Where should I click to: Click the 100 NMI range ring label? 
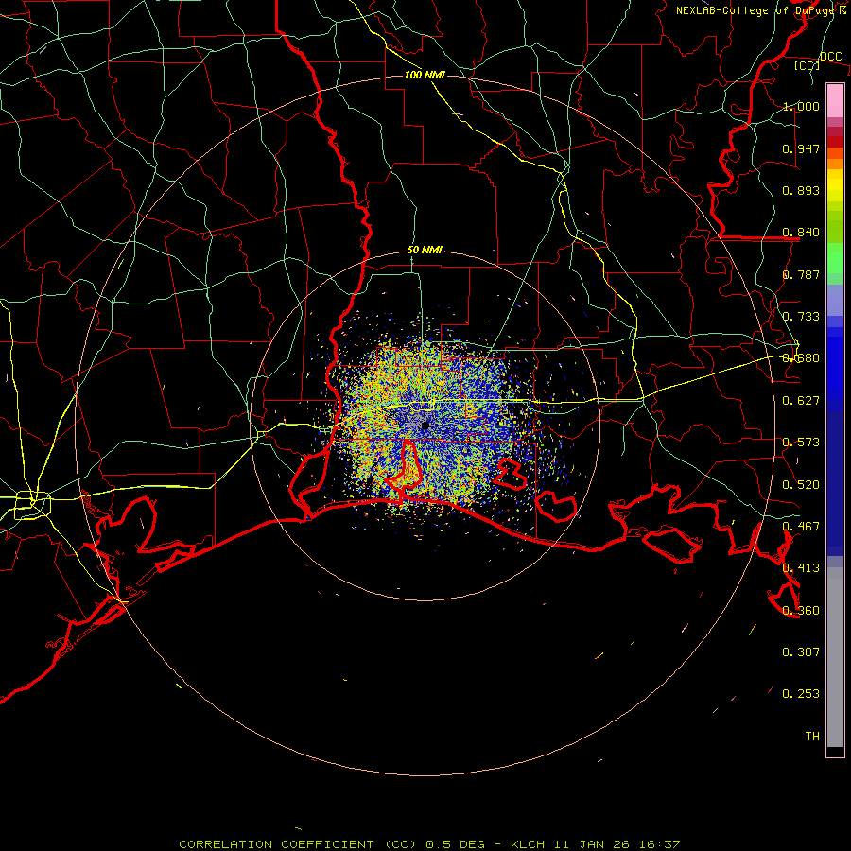point(425,75)
